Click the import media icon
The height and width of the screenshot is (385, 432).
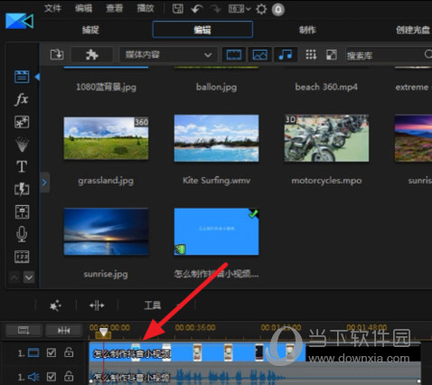pyautogui.click(x=57, y=54)
